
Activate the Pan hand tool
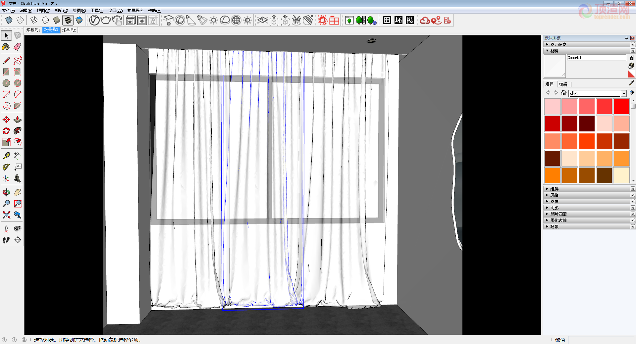pos(18,192)
